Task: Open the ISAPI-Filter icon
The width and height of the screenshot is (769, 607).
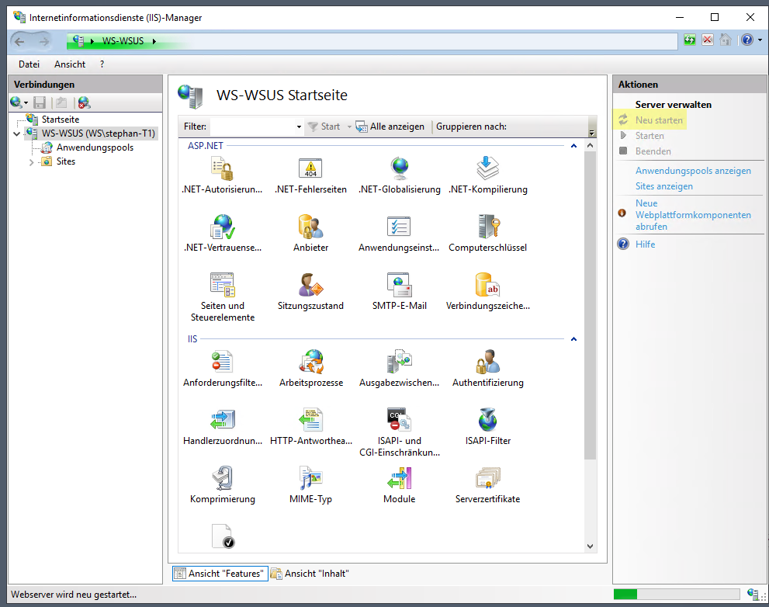Action: click(487, 420)
